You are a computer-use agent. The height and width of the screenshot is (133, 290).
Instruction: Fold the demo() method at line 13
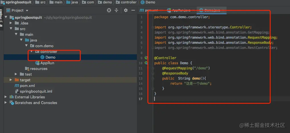[x=153, y=78]
